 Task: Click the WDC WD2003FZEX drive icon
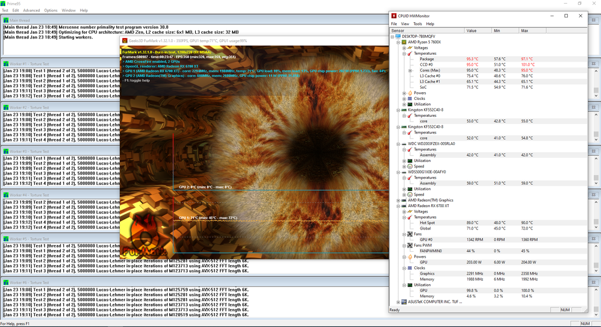[x=404, y=144]
